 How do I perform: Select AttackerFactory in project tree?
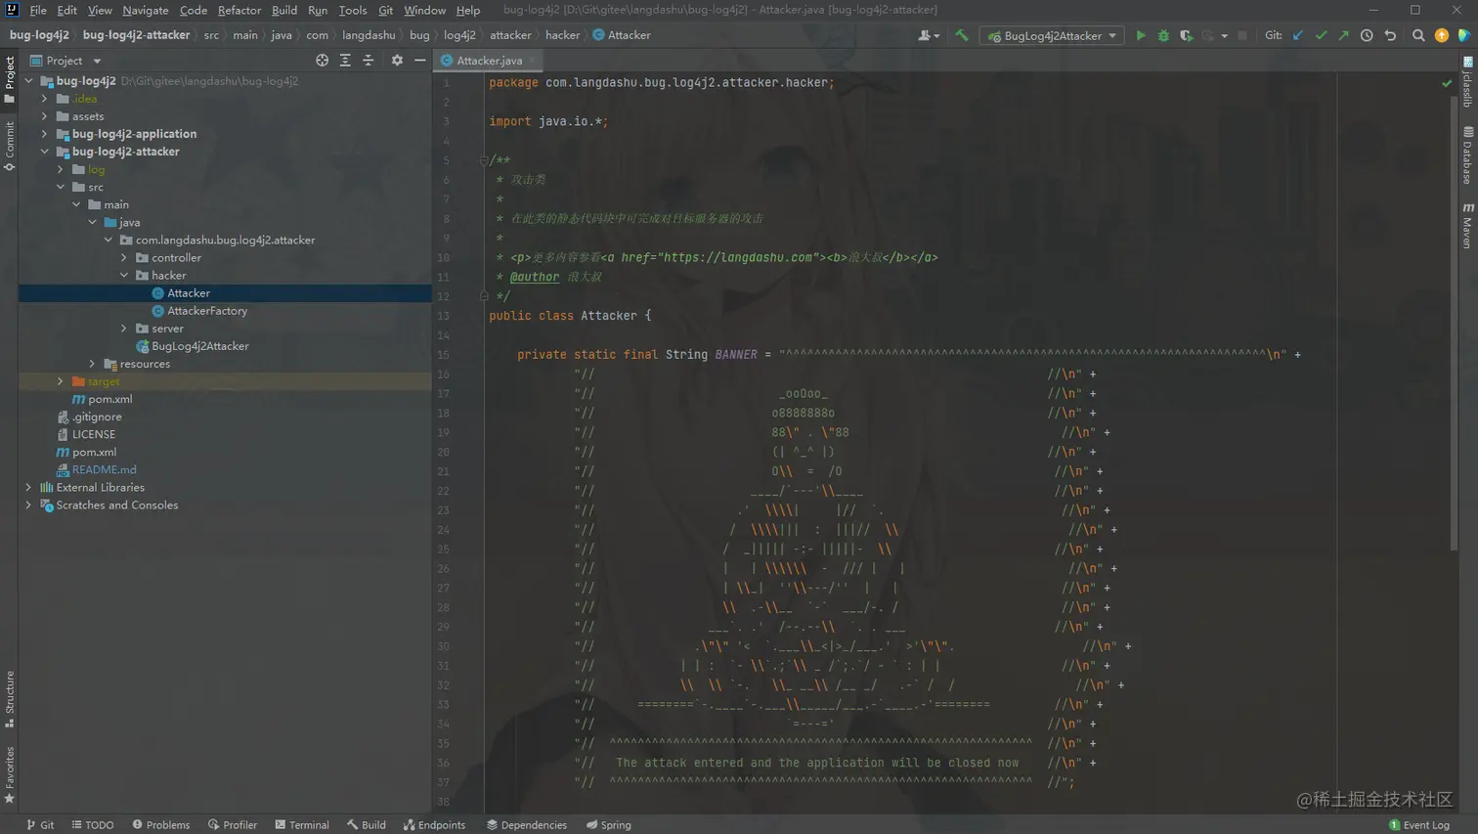pyautogui.click(x=206, y=311)
